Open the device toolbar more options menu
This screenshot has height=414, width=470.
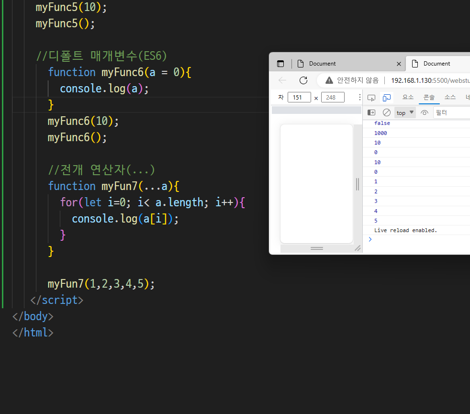(x=359, y=97)
